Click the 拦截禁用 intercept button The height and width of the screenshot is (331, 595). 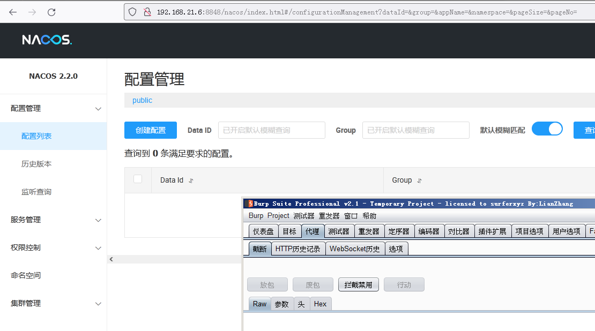pyautogui.click(x=359, y=285)
